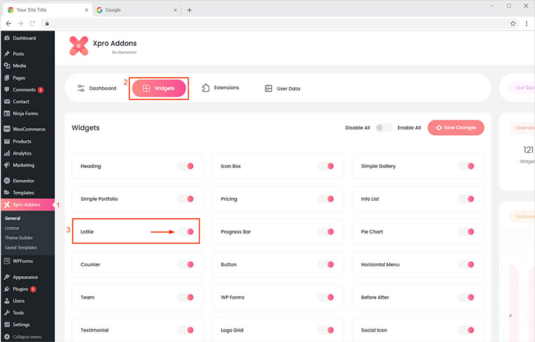This screenshot has height=342, width=535.
Task: Open the Theme Builder submenu link
Action: (19, 238)
